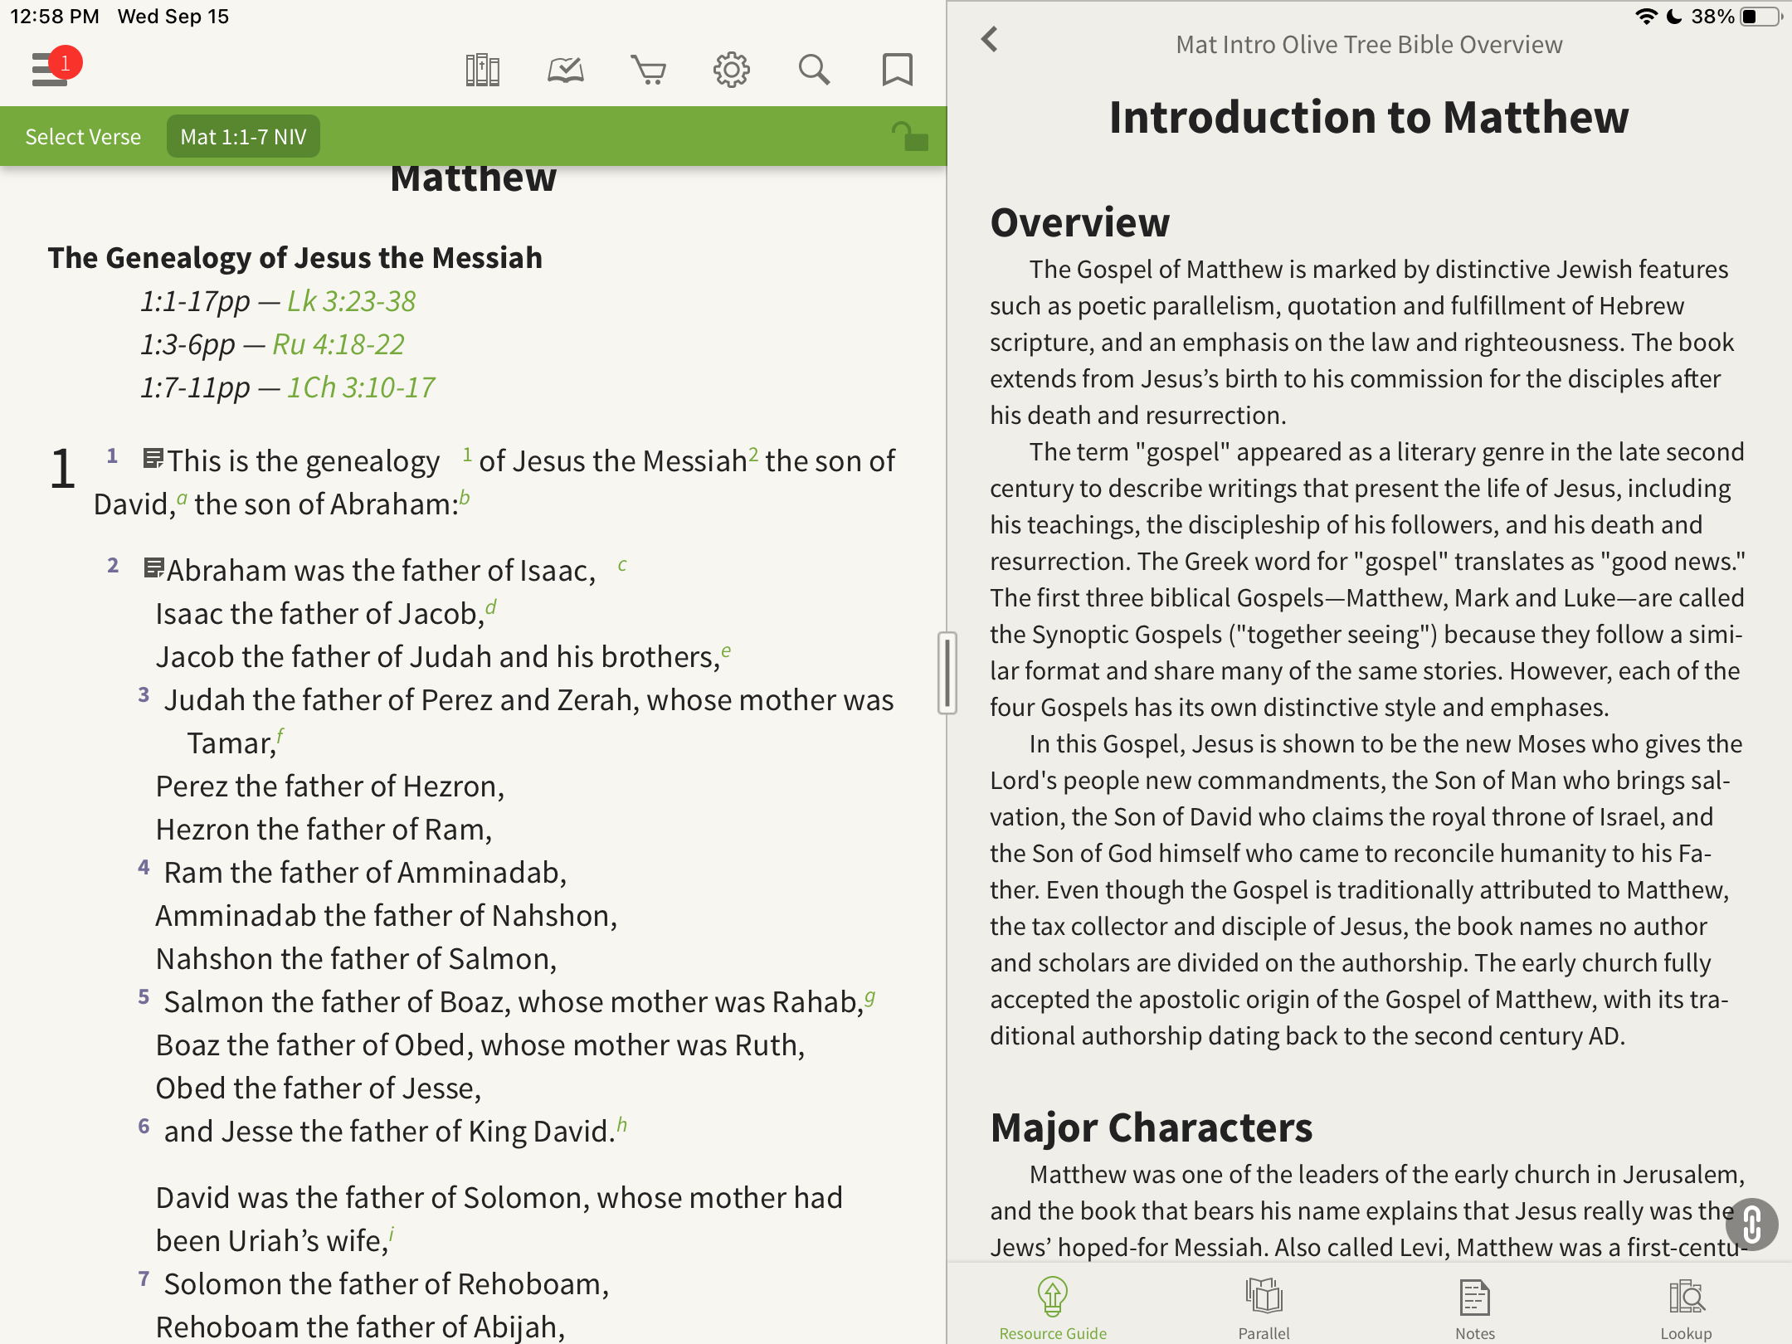Tap the floating link sync button
The image size is (1792, 1344).
[x=1752, y=1224]
